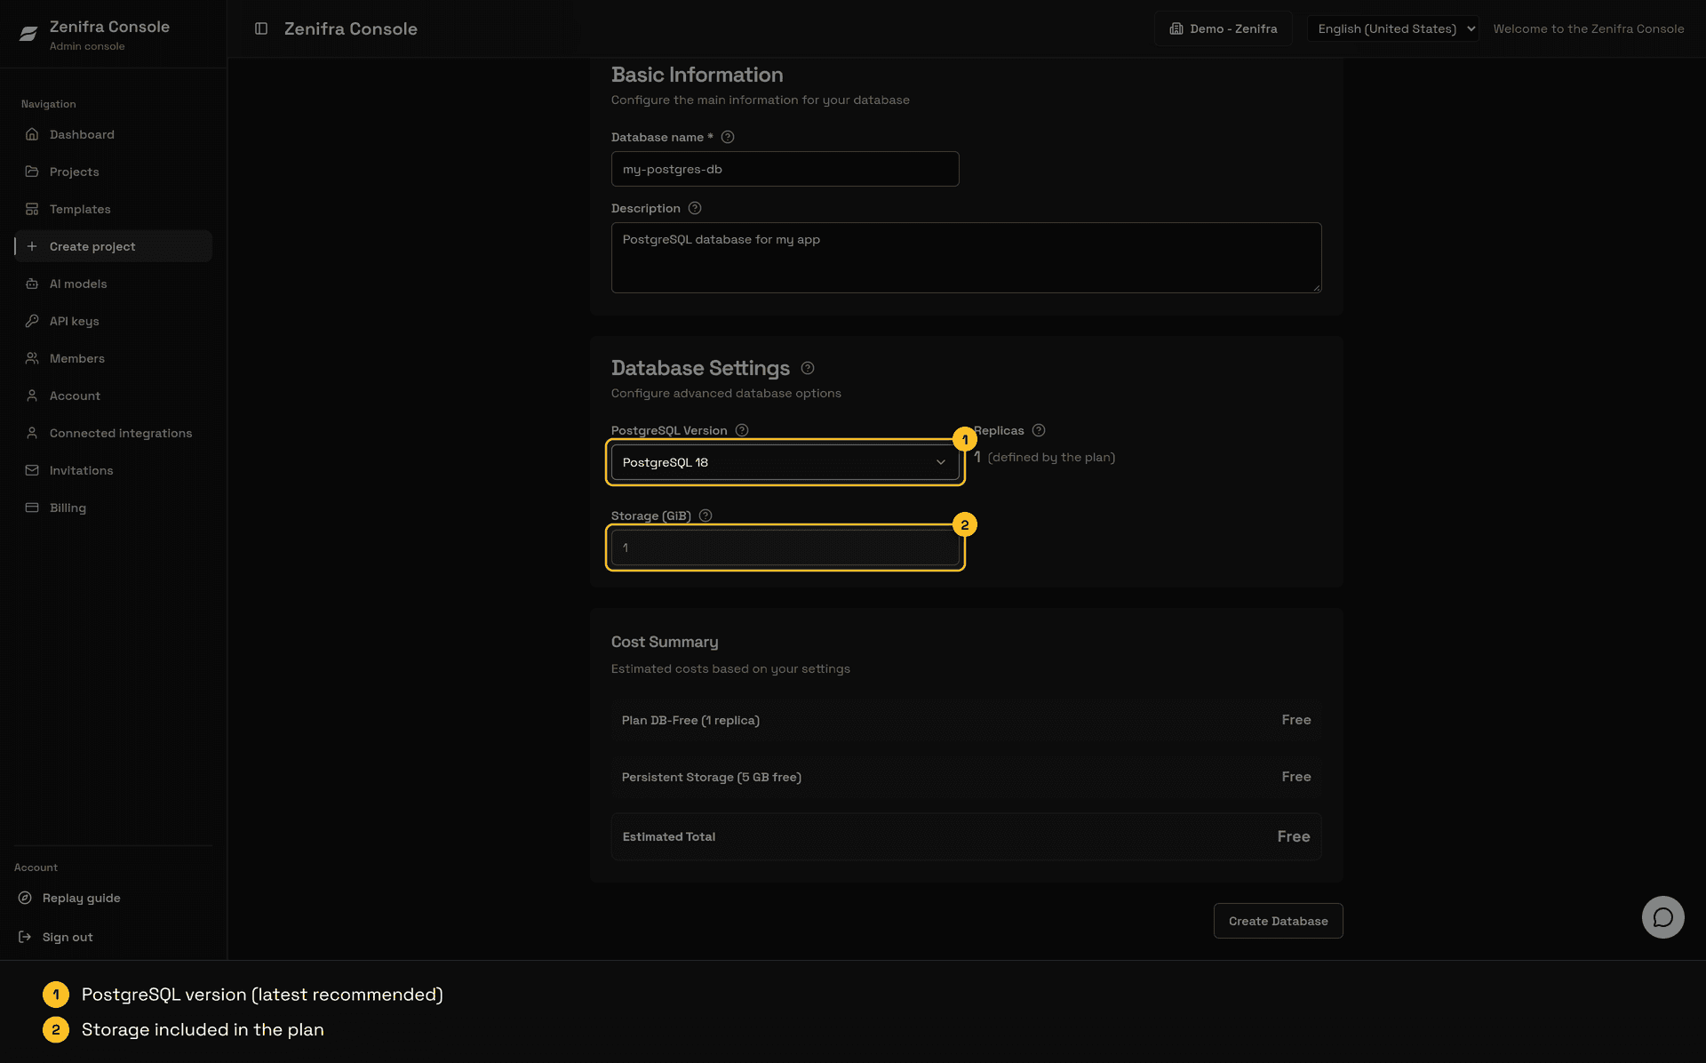The height and width of the screenshot is (1063, 1706).
Task: Go to Create project in navigation
Action: [x=113, y=246]
